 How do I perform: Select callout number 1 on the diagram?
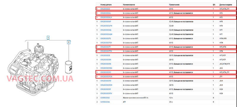click(x=48, y=37)
